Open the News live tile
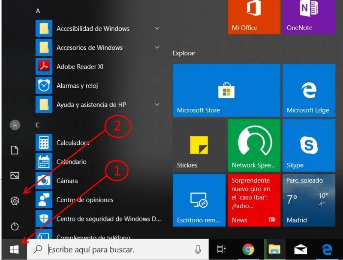343x260 pixels. coord(254,200)
